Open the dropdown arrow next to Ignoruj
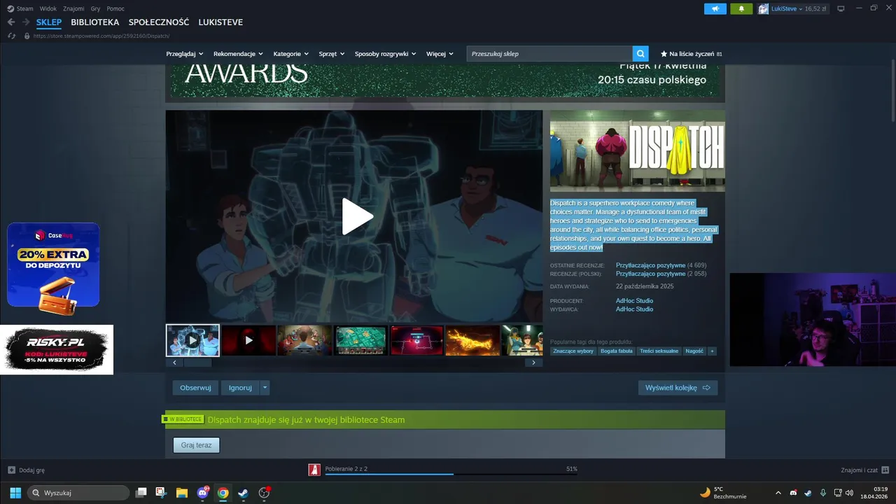Viewport: 896px width, 504px height. (265, 388)
